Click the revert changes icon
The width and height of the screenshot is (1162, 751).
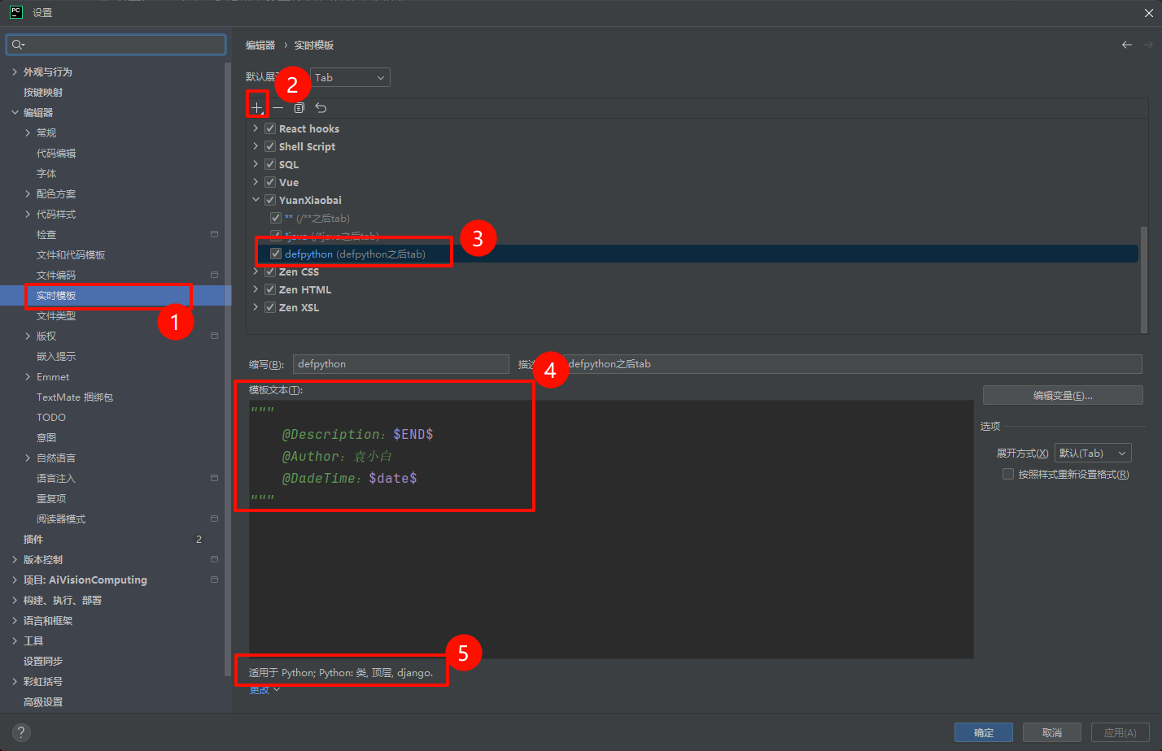click(321, 107)
